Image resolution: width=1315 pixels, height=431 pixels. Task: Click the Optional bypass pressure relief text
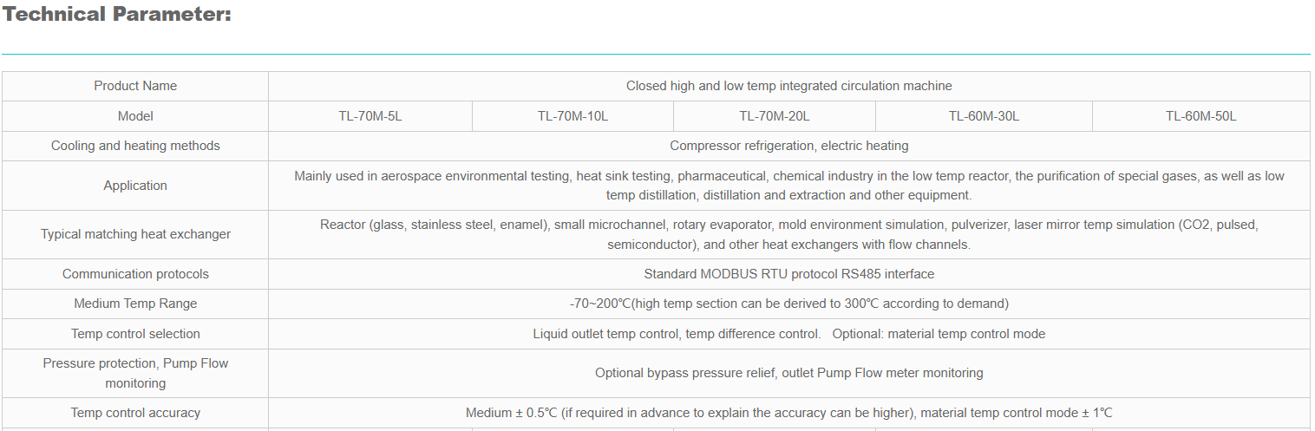[788, 373]
